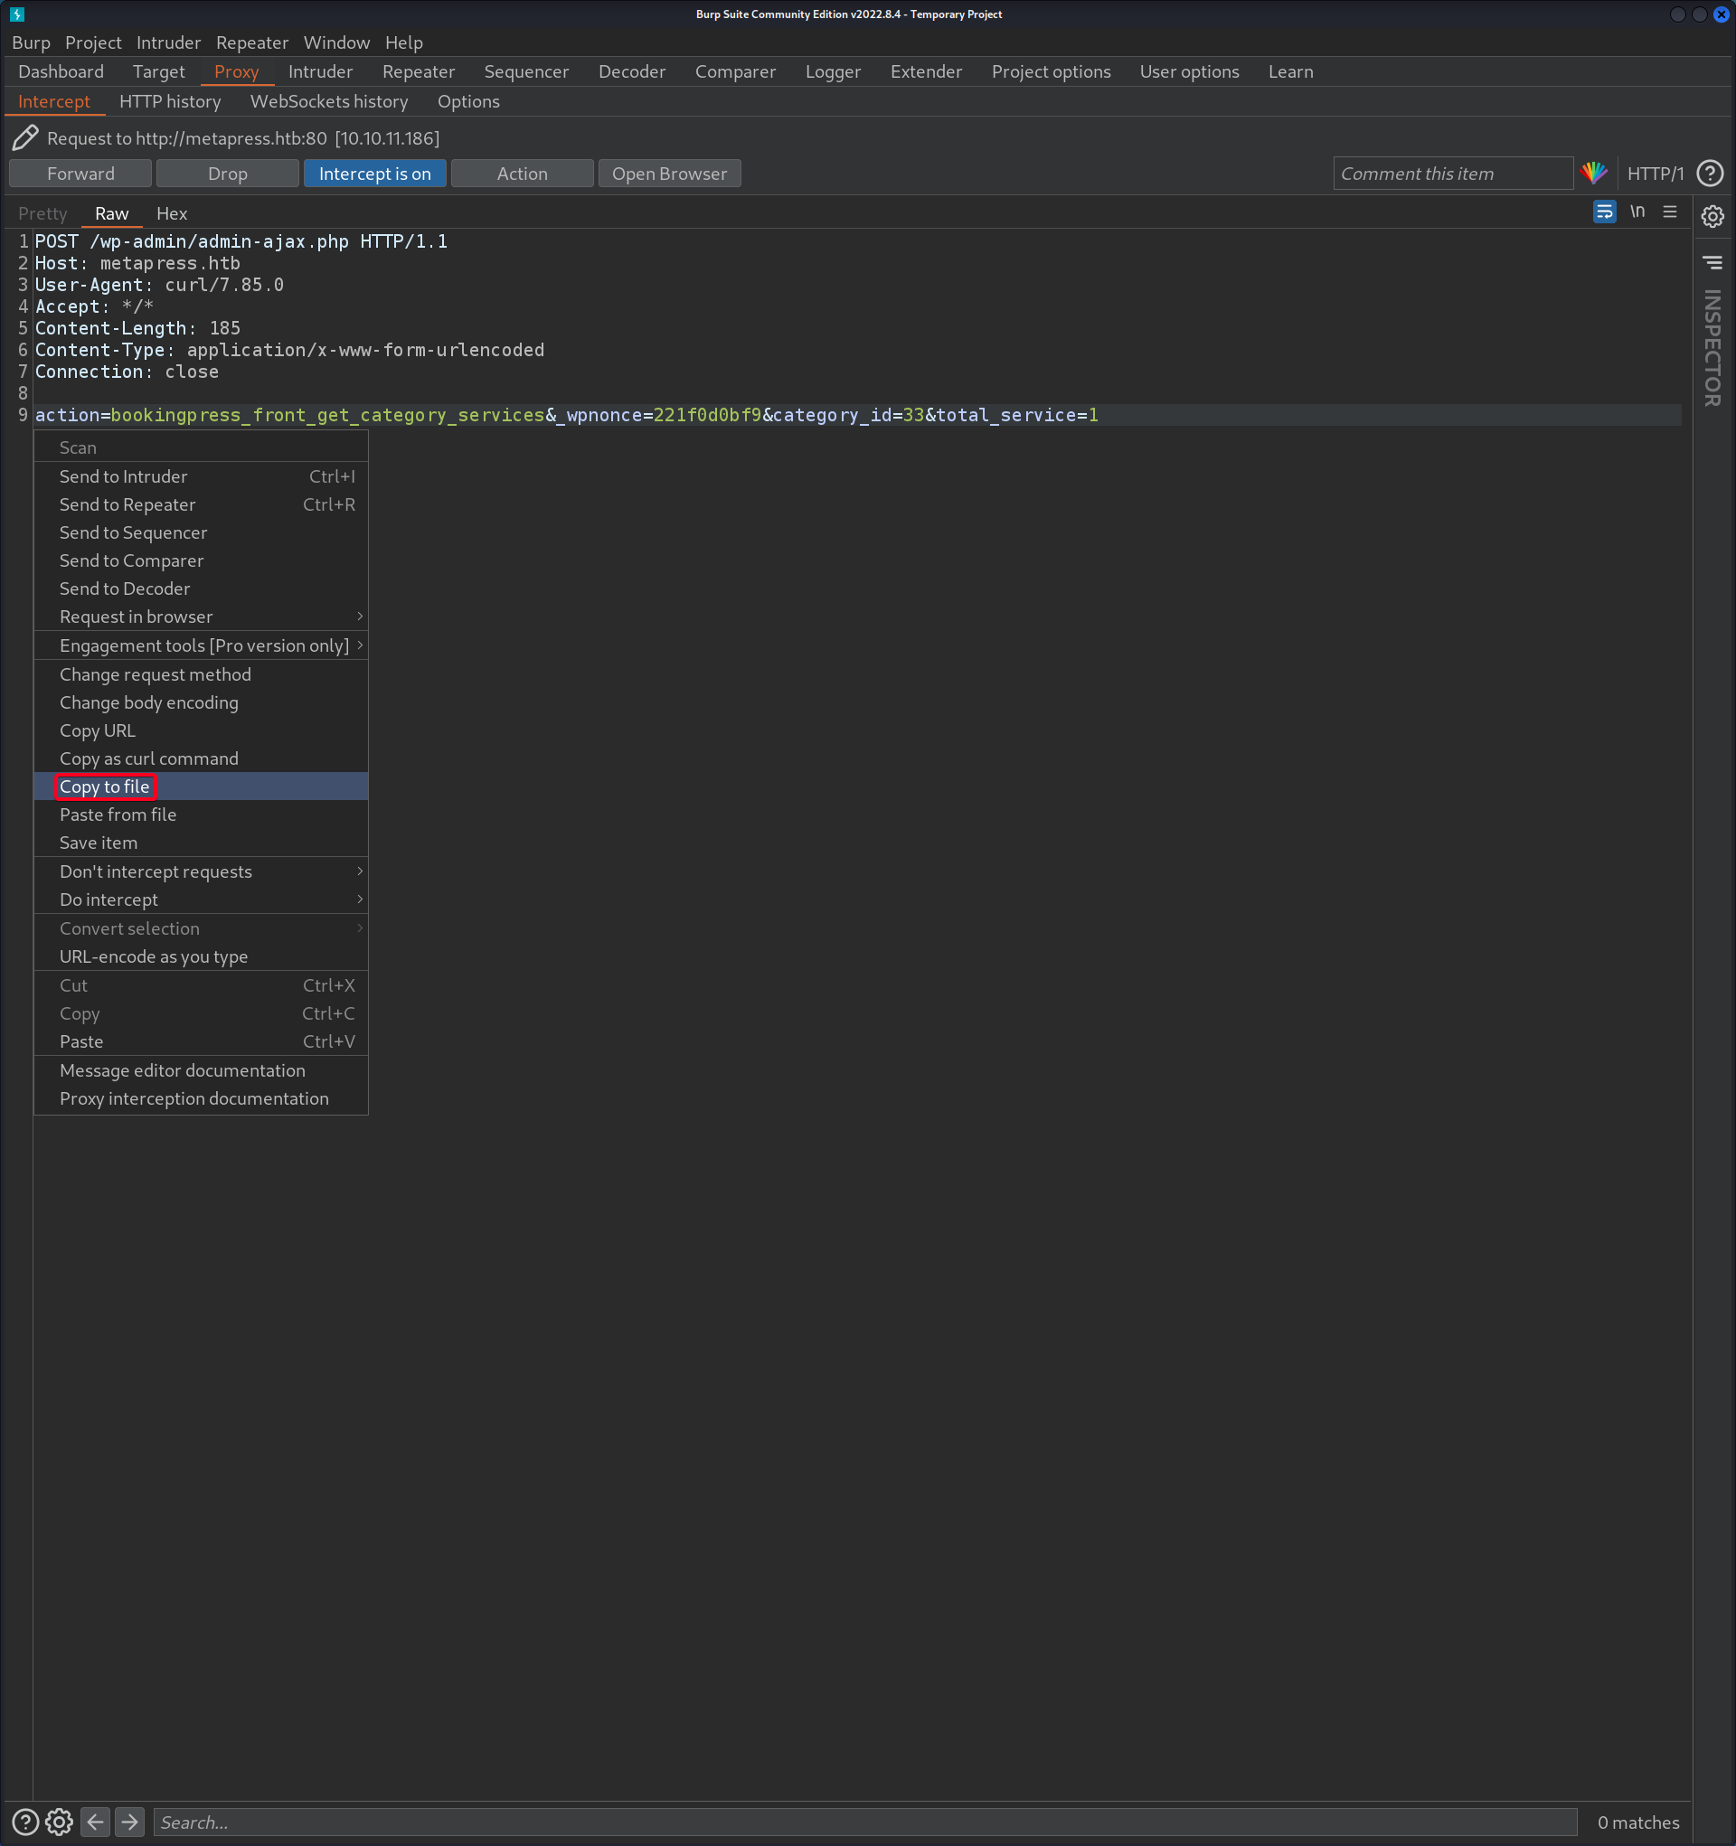
Task: Toggle the Intercept is on button
Action: (x=374, y=174)
